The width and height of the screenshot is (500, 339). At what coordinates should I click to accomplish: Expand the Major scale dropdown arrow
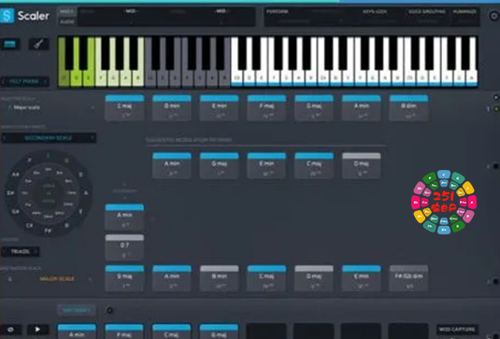(x=93, y=107)
